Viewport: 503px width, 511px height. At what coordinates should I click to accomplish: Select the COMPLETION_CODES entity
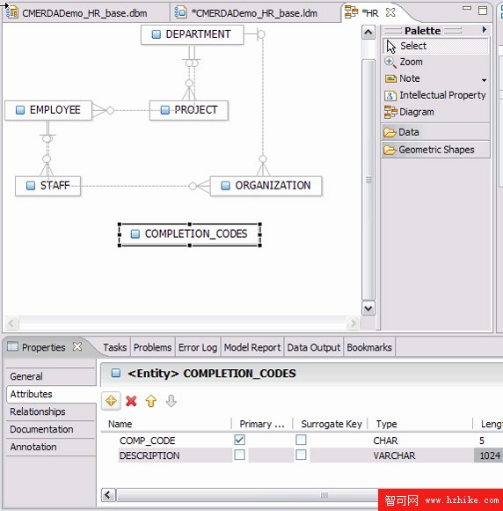pyautogui.click(x=190, y=234)
